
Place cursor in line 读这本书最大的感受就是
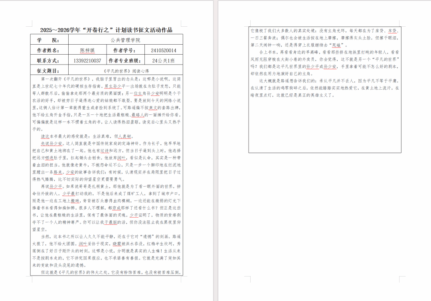tap(87, 136)
